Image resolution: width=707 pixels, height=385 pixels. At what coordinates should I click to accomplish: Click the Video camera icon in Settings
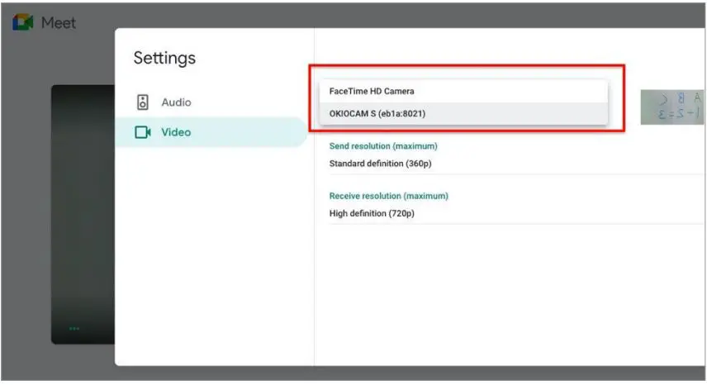point(143,132)
